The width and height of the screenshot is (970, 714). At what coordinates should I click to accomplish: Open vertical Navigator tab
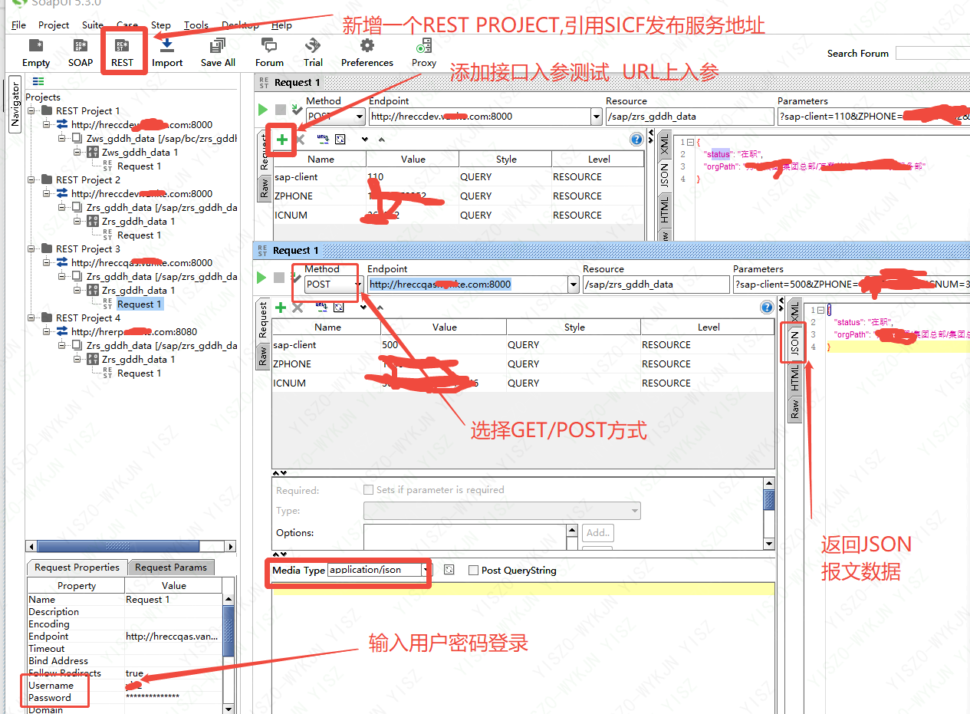[x=15, y=104]
